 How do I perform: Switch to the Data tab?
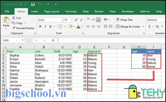click(86, 11)
